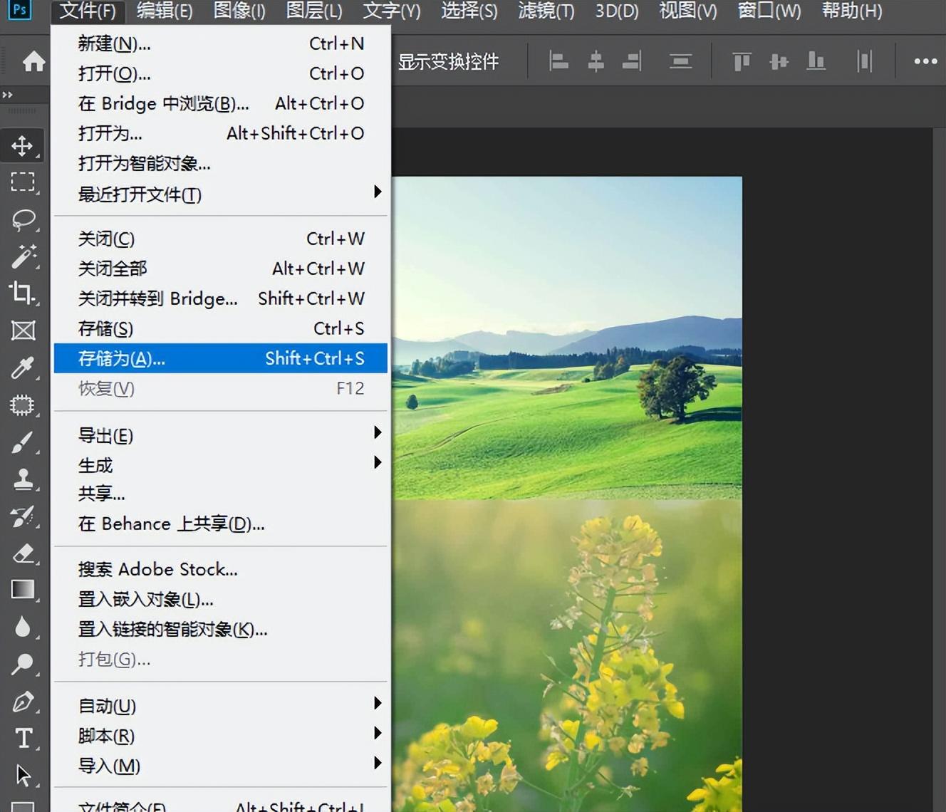This screenshot has width=946, height=812.
Task: Distribute vertically icon in options bar
Action: (x=681, y=62)
